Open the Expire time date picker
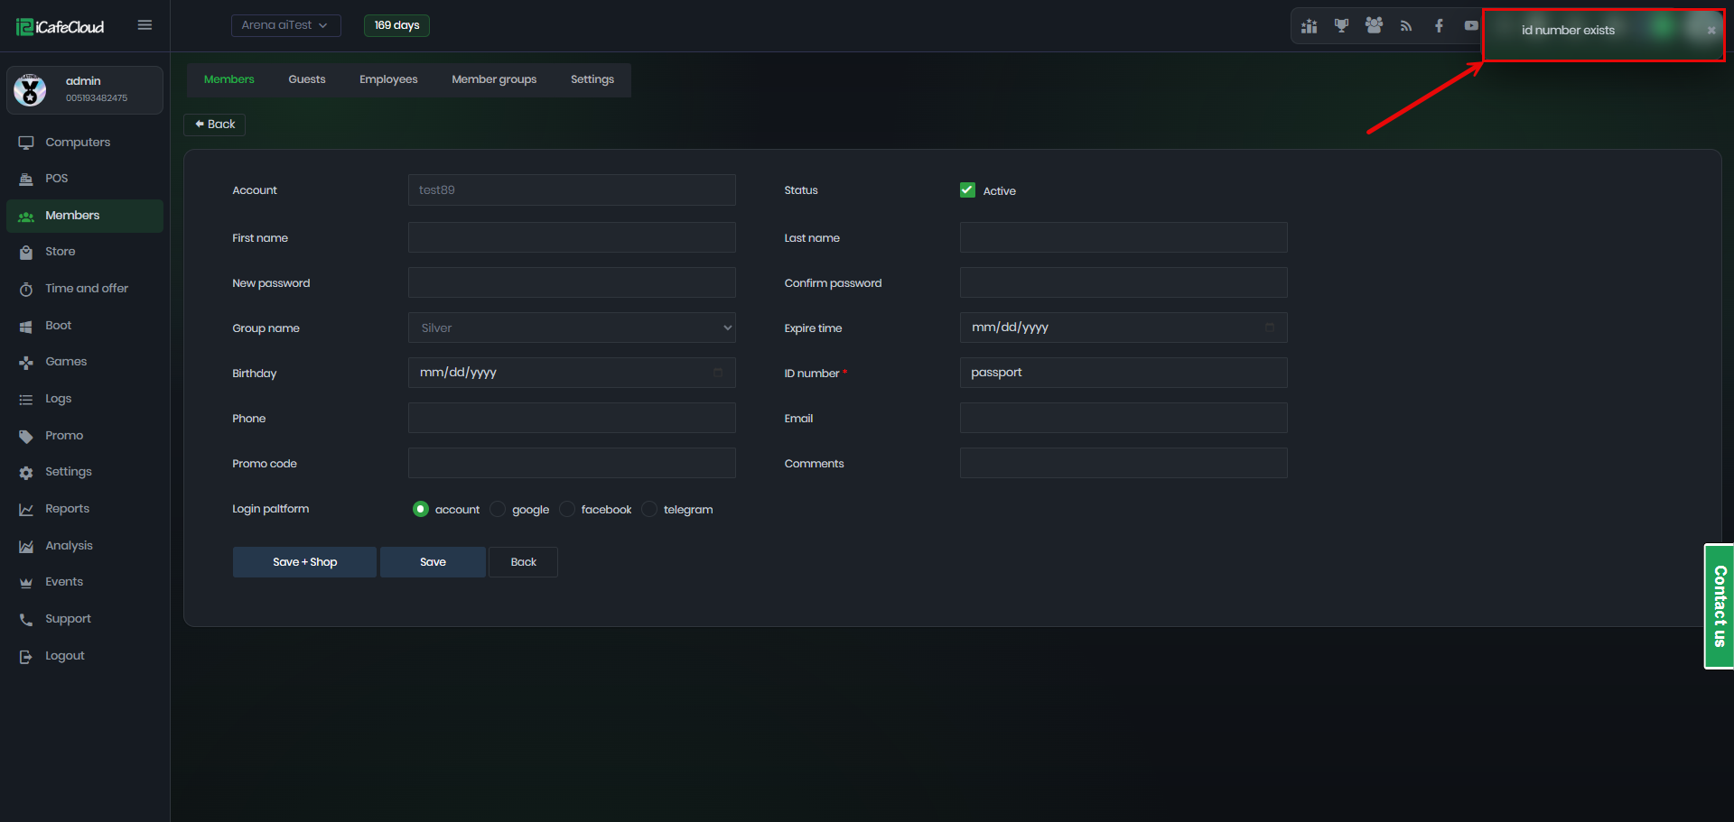 click(x=1269, y=328)
